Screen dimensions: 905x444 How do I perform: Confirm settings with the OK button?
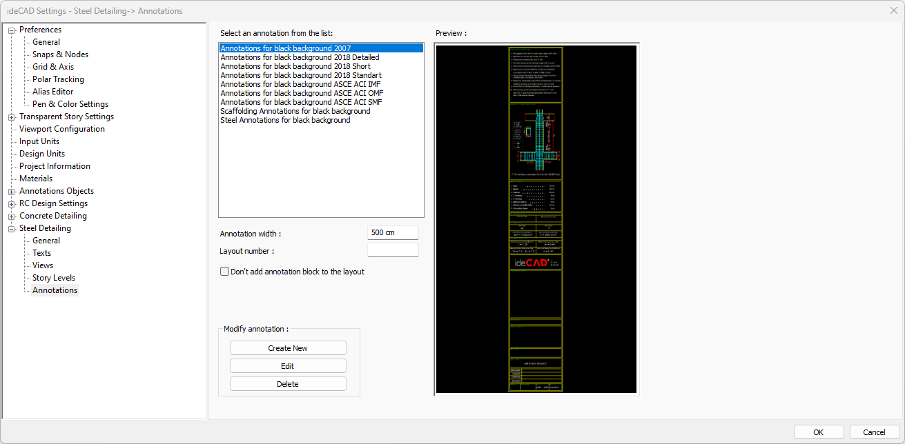pos(818,432)
